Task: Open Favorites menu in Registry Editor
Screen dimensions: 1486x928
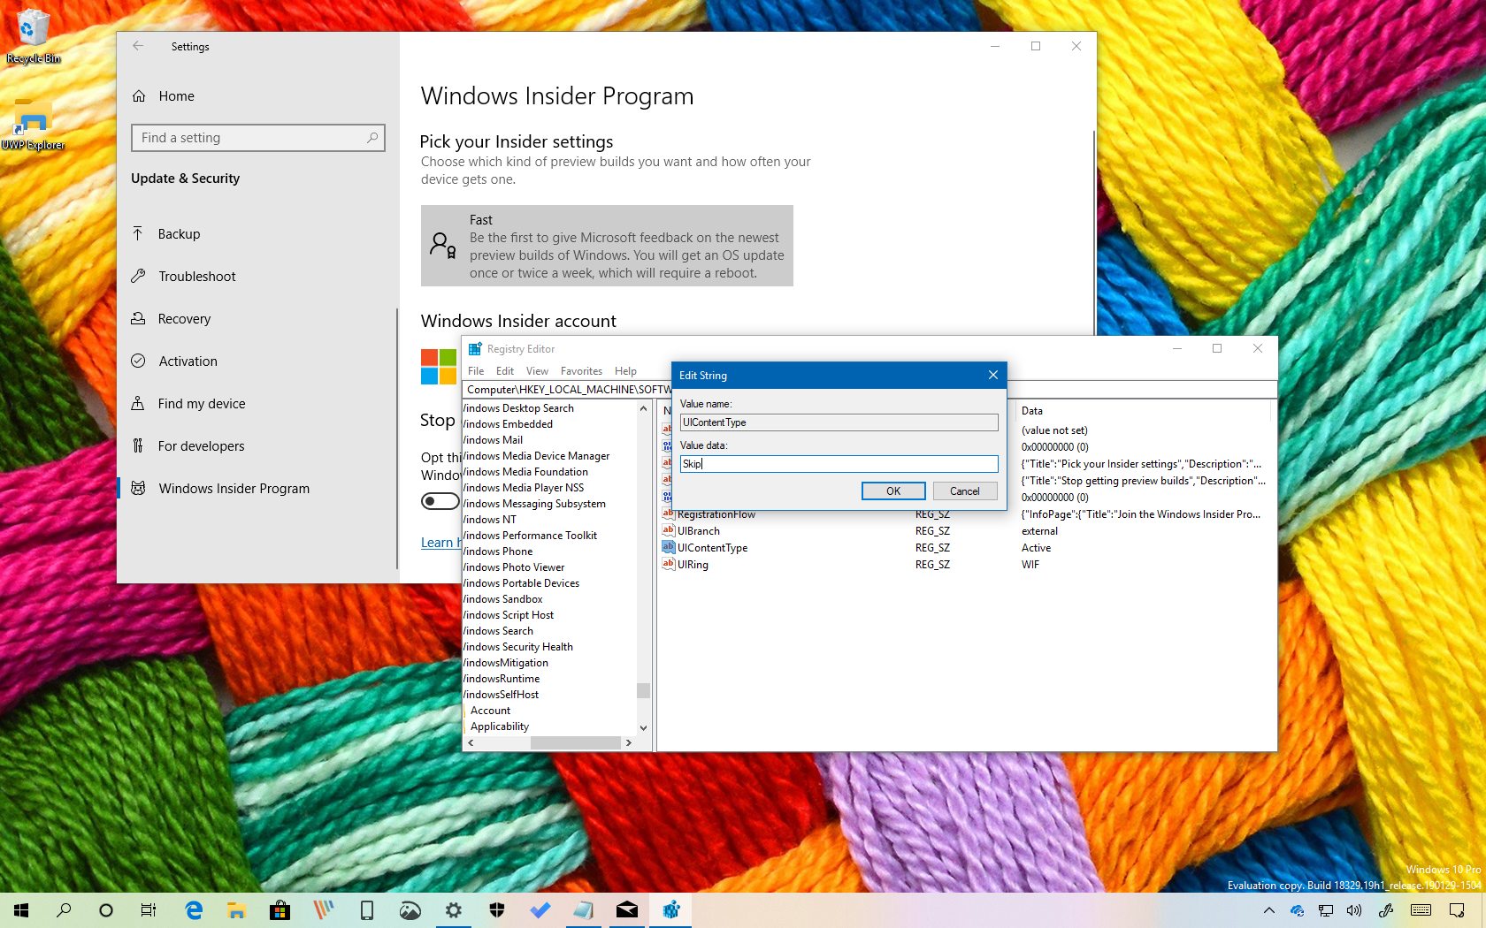Action: click(x=581, y=371)
